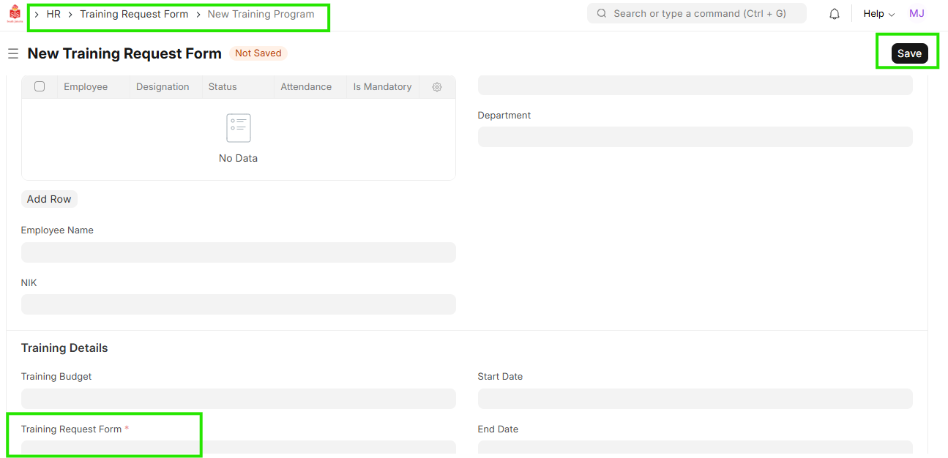Open the Department field

(695, 137)
